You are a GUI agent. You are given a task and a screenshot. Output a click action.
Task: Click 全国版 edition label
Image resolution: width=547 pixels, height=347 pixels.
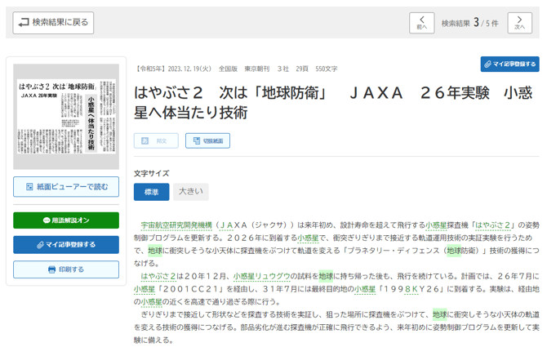[228, 69]
